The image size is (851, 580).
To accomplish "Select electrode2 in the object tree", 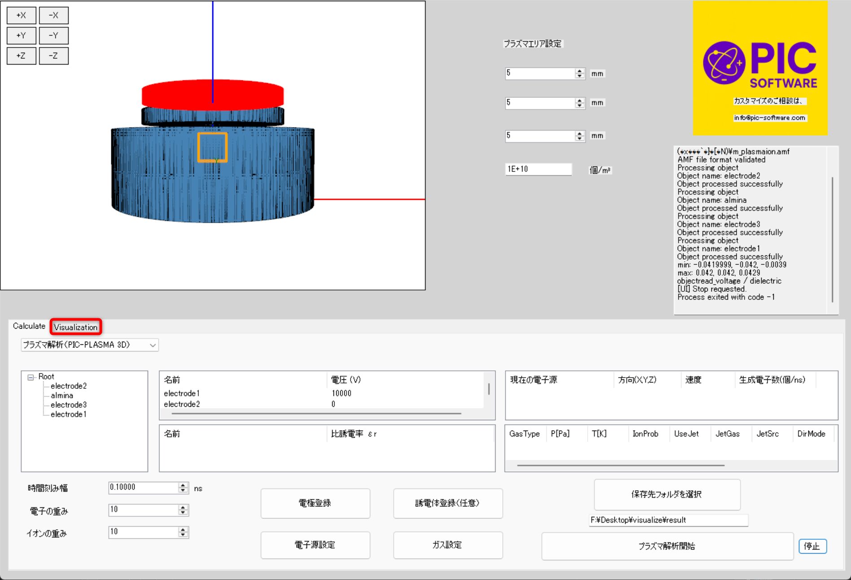I will 68,386.
